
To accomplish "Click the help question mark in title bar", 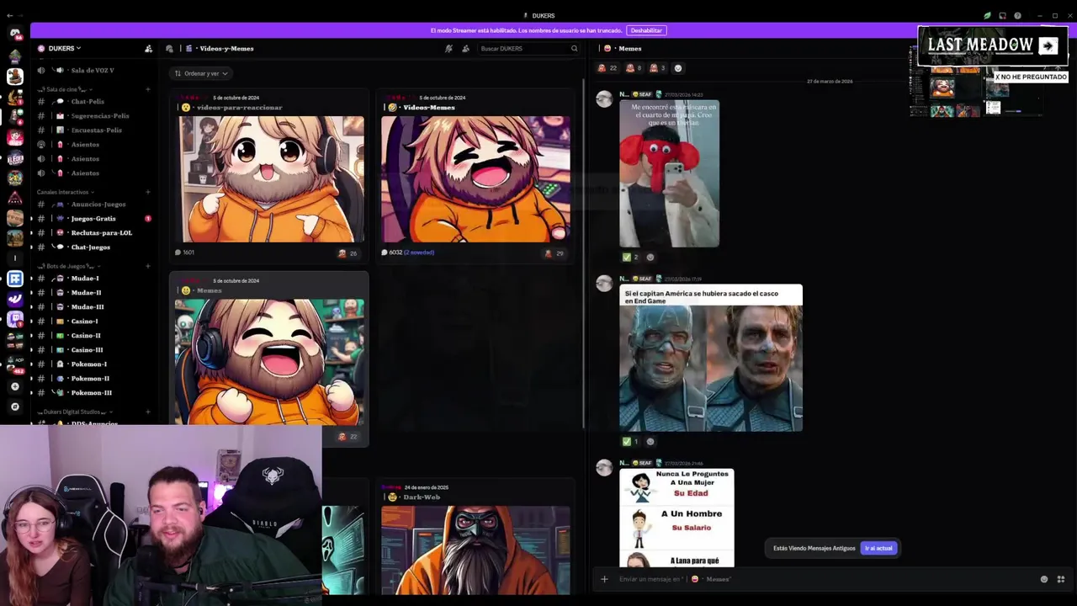I will 1017,15.
